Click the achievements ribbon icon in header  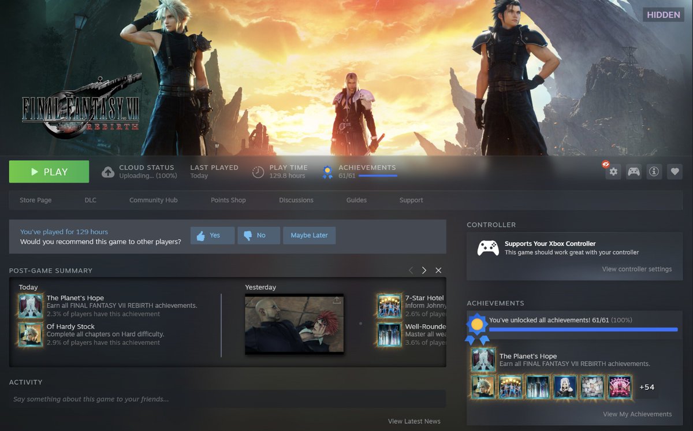(327, 172)
